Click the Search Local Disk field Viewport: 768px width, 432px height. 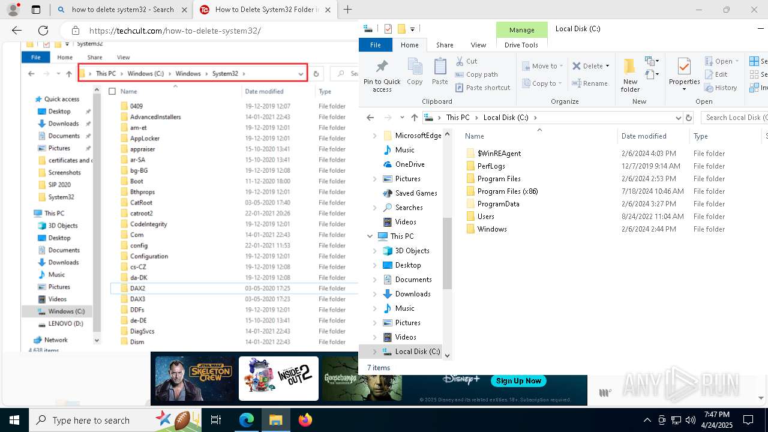point(735,118)
